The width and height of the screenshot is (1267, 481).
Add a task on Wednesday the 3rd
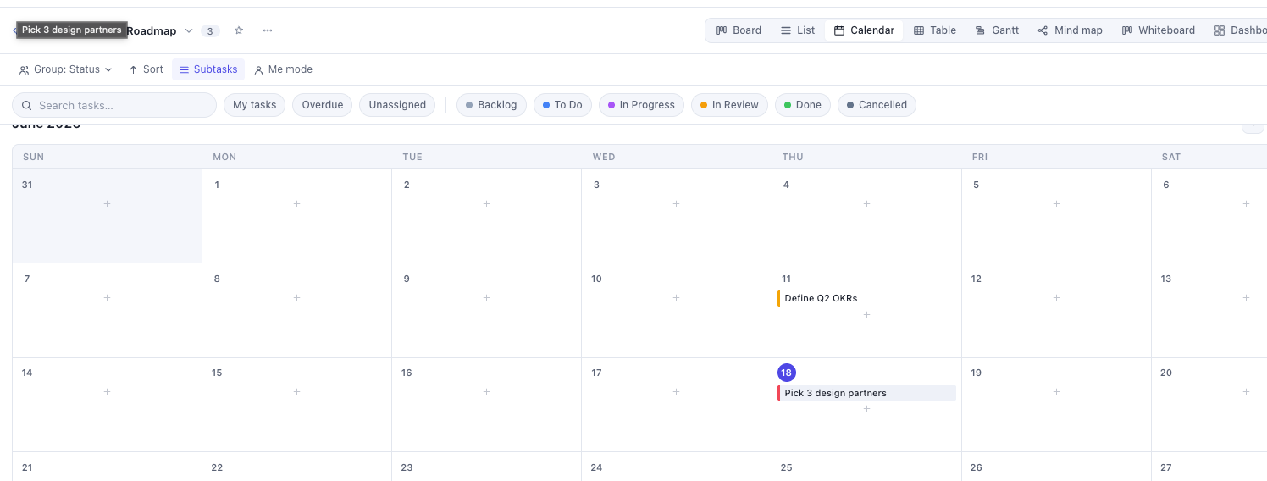click(676, 204)
